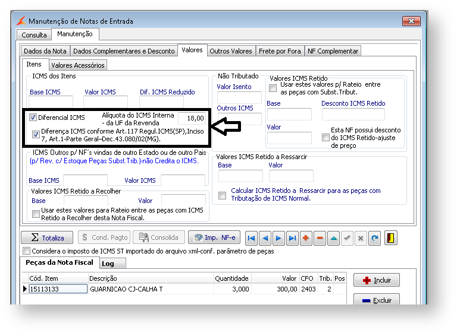Viewport: 457px width, 333px height.
Task: Enable Calcular ICMS Retido a Ressarcir checkbox
Action: pyautogui.click(x=222, y=195)
